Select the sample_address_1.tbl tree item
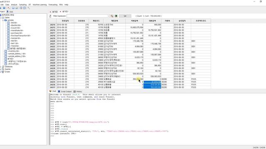Image resolution: width=266 pixels, height=149 pixels. [x=17, y=53]
